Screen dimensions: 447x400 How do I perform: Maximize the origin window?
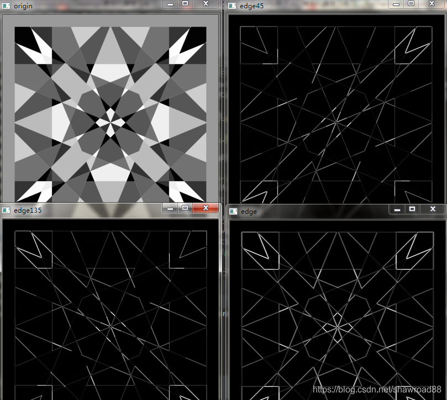[185, 4]
